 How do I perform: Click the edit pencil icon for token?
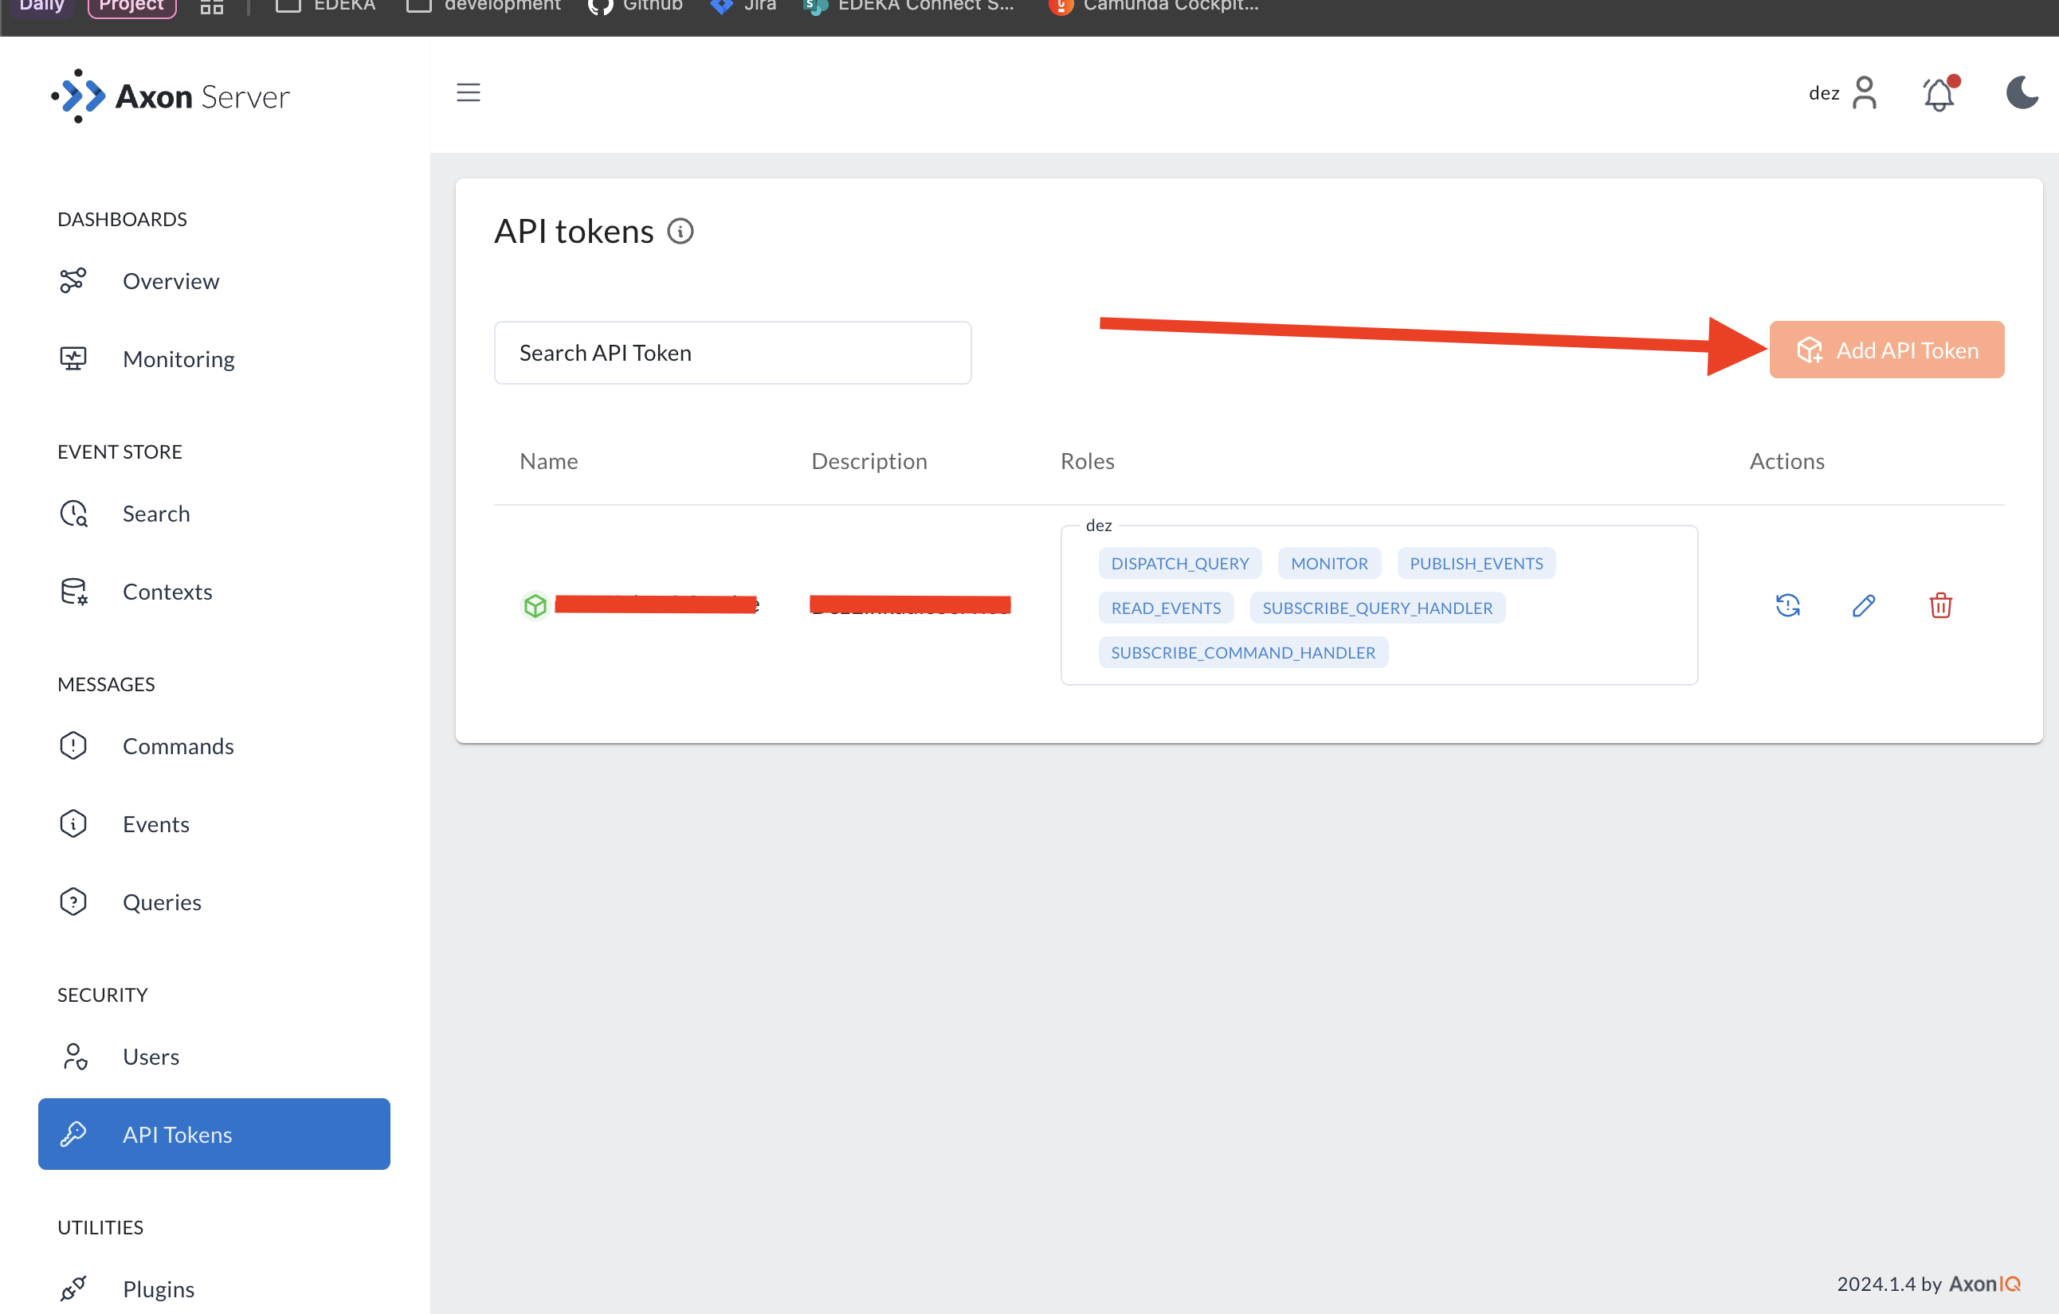[x=1863, y=606]
